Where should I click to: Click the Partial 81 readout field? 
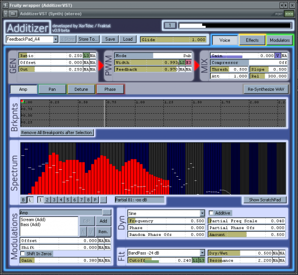pyautogui.click(x=139, y=200)
